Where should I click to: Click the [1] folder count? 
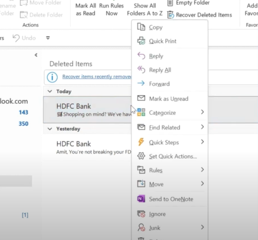click(25, 215)
